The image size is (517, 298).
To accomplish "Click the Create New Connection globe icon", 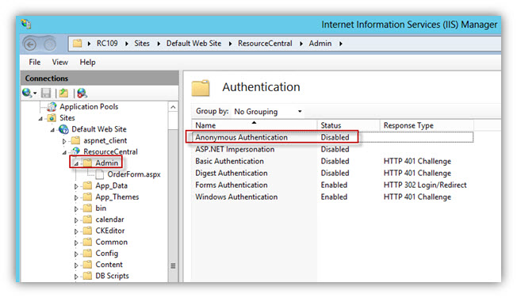I will pos(27,94).
